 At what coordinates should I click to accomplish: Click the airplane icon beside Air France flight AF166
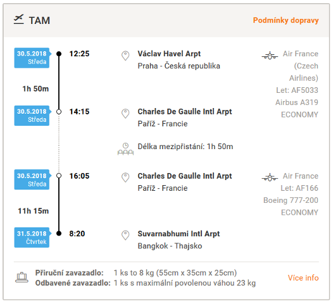pos(270,177)
